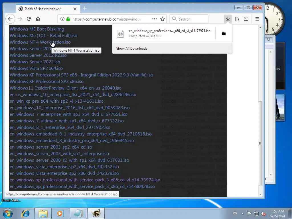Open the taskbar clock showing 5:53 AM
The width and height of the screenshot is (292, 219).
point(277,214)
